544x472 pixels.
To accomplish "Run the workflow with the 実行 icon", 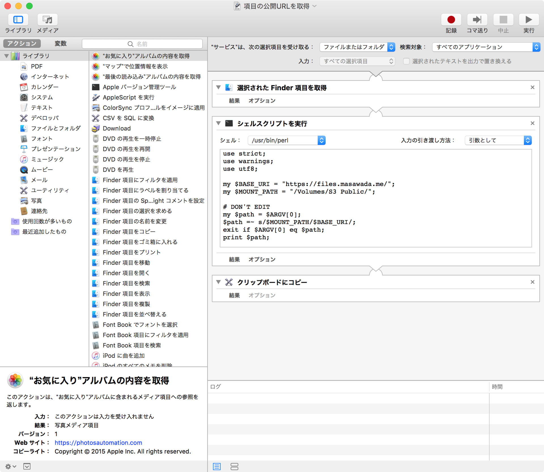I will pos(528,19).
